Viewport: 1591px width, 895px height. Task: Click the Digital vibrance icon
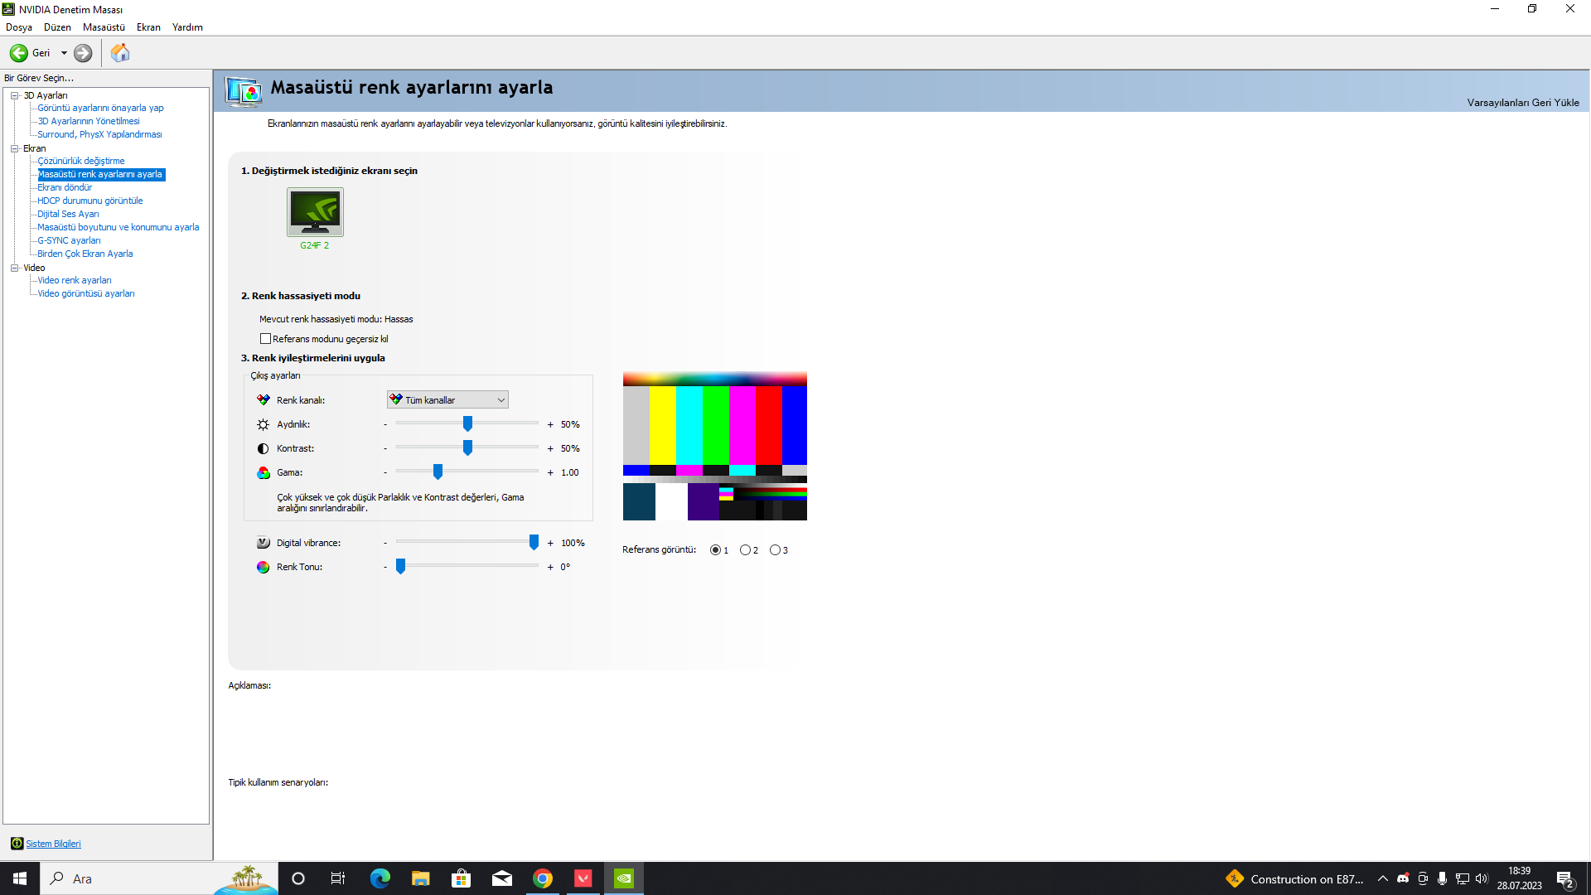[x=263, y=543]
